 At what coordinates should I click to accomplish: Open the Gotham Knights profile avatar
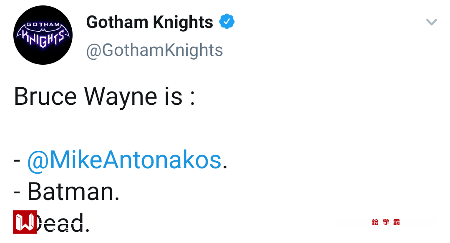pyautogui.click(x=43, y=35)
